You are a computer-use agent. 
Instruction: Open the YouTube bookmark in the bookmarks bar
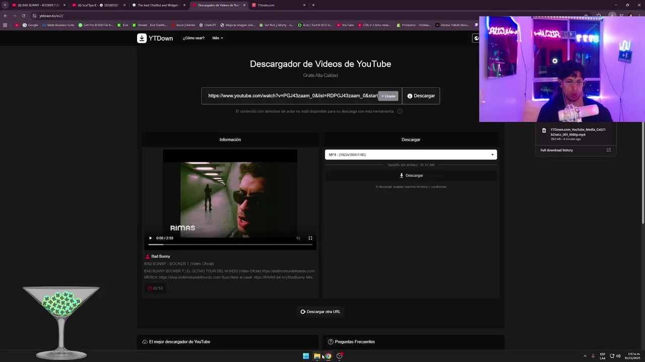click(x=345, y=25)
